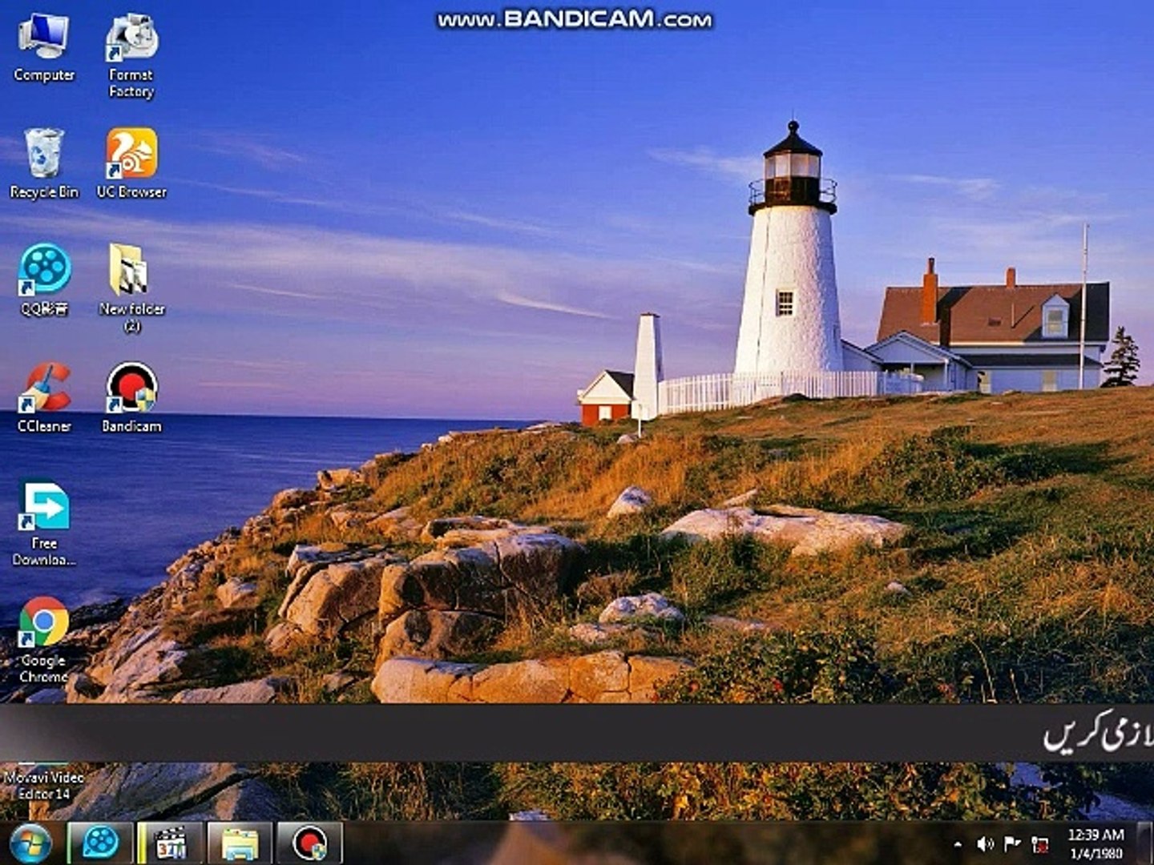This screenshot has height=865, width=1154.
Task: Switch to Bandicam in the taskbar
Action: (x=309, y=843)
